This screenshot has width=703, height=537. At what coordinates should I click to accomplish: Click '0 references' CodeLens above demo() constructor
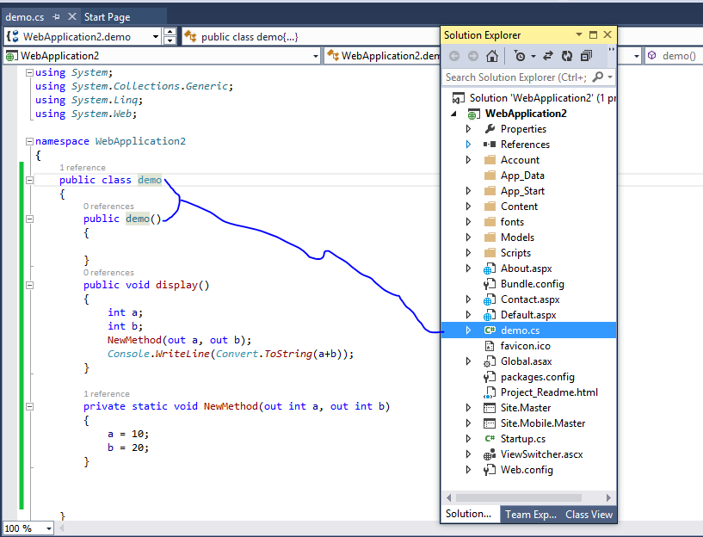pos(108,207)
